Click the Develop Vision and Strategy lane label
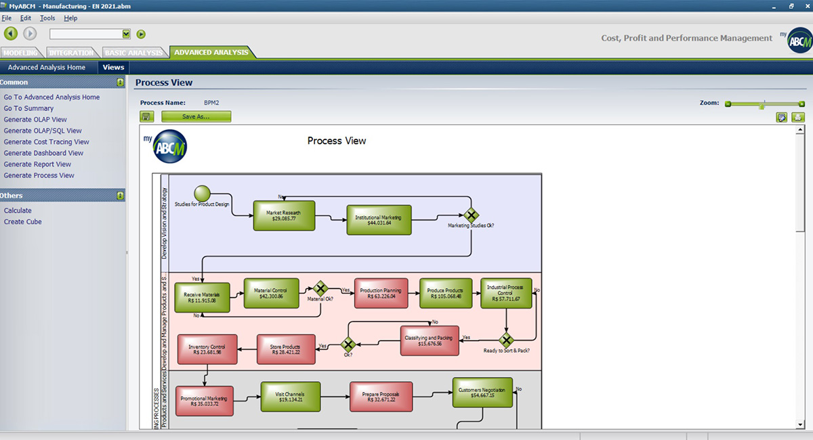Viewport: 813px width, 440px height. (x=164, y=223)
